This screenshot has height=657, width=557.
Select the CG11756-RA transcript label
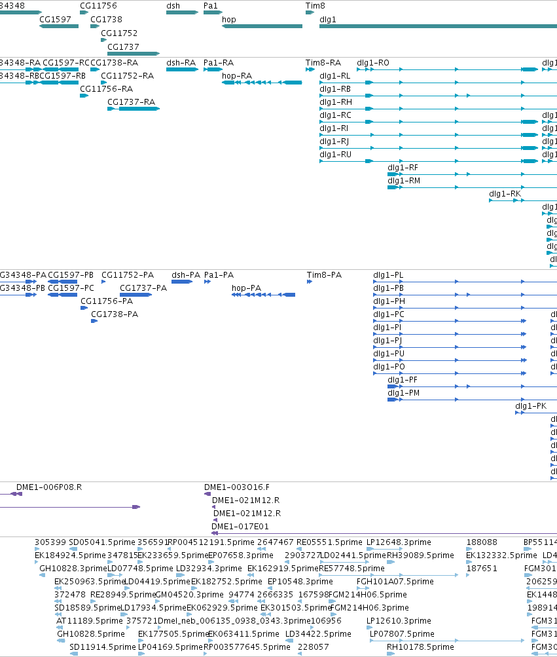coord(107,89)
